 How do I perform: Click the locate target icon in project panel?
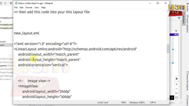click(x=1, y=3)
